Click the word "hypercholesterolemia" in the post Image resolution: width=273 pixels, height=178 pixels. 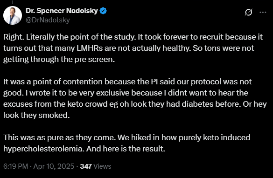tap(44, 149)
